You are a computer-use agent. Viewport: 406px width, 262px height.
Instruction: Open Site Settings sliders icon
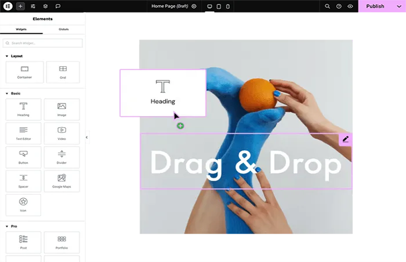point(33,6)
